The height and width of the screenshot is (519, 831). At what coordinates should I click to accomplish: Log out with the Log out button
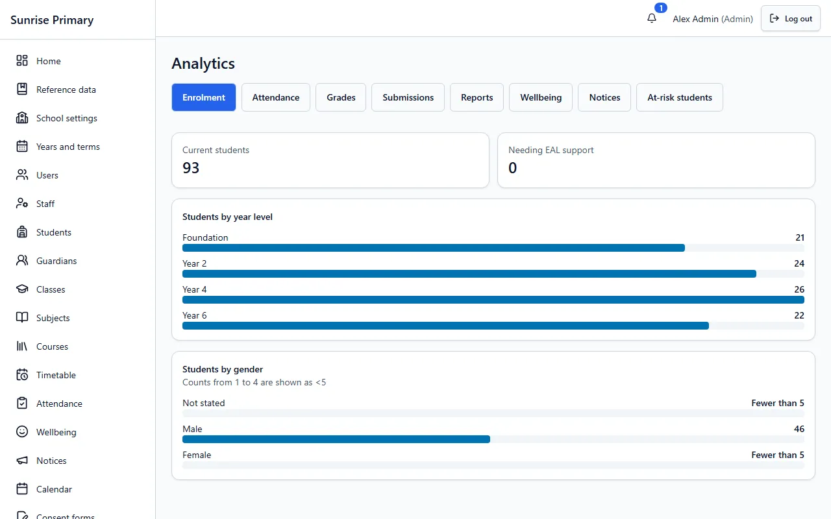[x=791, y=18]
